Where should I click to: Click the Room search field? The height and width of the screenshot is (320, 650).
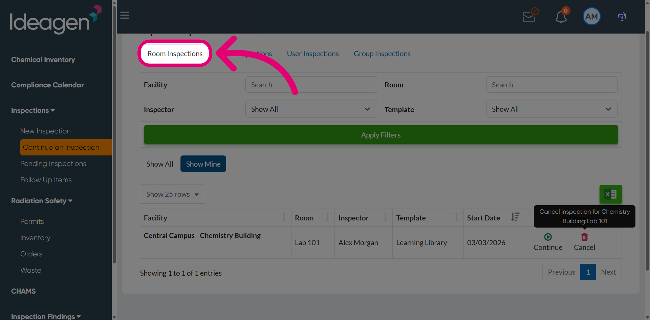552,85
